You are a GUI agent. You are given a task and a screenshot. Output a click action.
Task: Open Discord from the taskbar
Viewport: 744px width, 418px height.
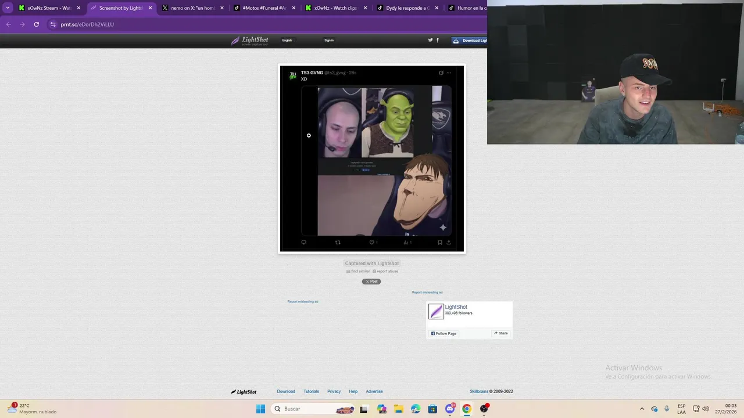coord(450,409)
